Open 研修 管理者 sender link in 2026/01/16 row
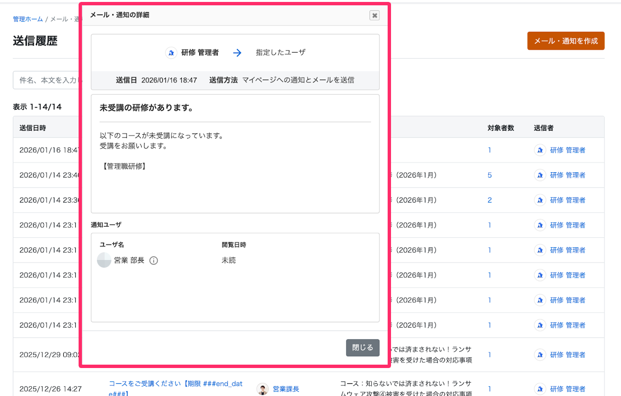 pos(567,150)
